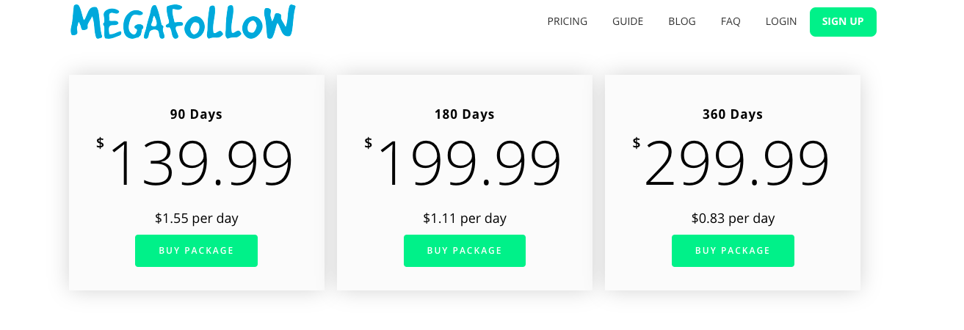The width and height of the screenshot is (964, 330).
Task: Click the $0.83 per day text
Action: [x=733, y=219]
